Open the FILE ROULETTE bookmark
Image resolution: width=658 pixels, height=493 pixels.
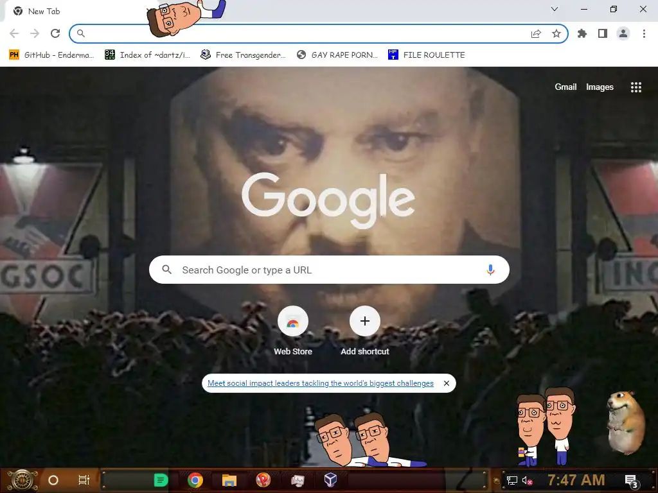pyautogui.click(x=427, y=55)
